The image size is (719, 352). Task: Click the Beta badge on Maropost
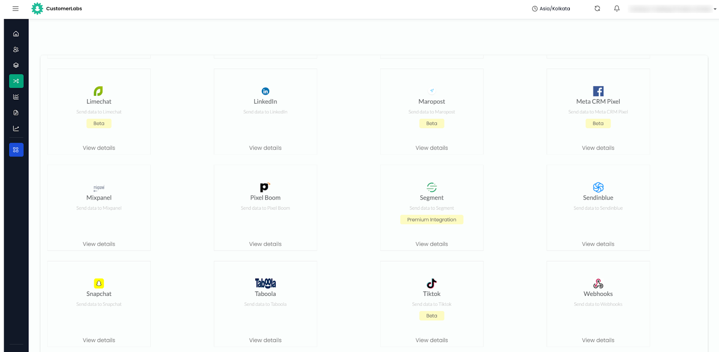[x=432, y=123]
